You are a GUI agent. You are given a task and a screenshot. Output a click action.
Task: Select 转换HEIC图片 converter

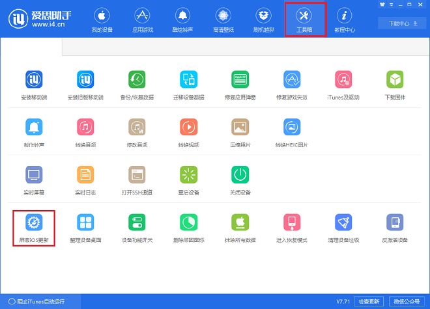[x=292, y=127]
